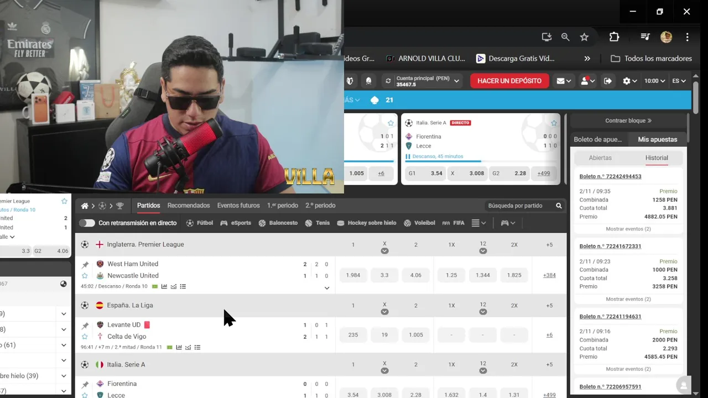Click the home icon in the breadcrumb
708x398 pixels.
click(x=85, y=206)
